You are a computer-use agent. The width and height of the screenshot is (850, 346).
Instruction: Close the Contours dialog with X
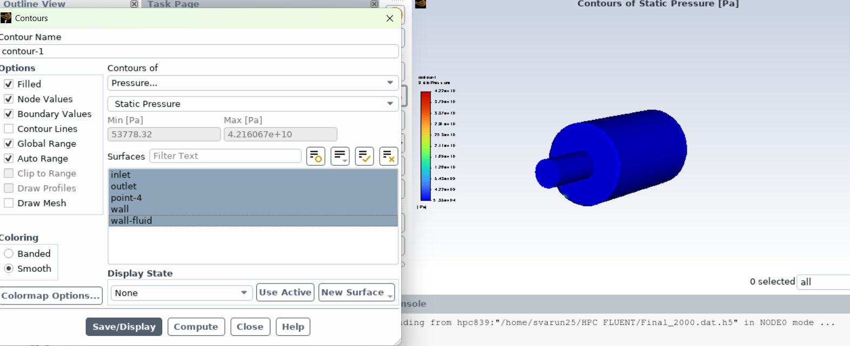click(390, 18)
